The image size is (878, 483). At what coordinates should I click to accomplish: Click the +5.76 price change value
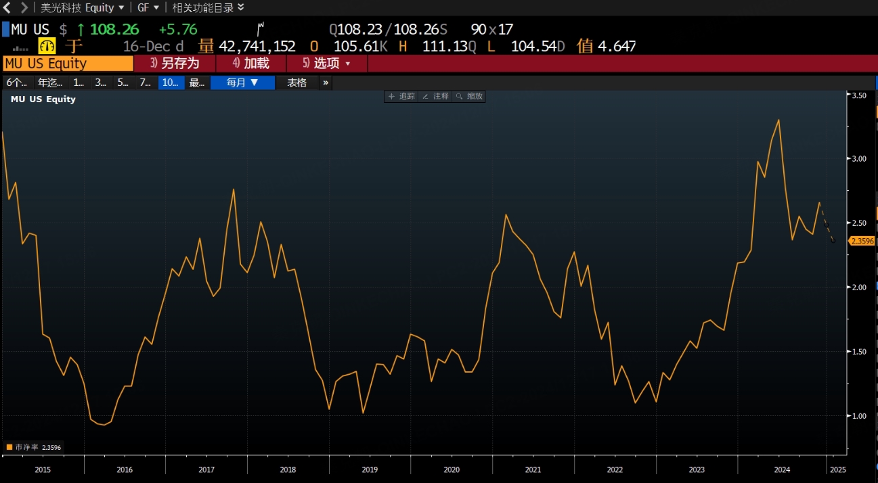[x=177, y=29]
